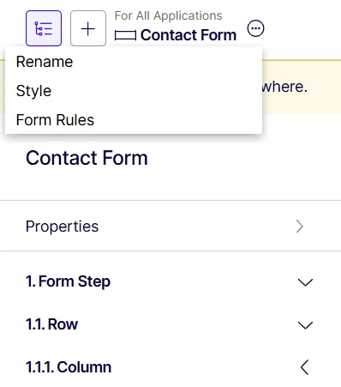The image size is (341, 387).
Task: Click the large Contact Form heading
Action: 87,158
